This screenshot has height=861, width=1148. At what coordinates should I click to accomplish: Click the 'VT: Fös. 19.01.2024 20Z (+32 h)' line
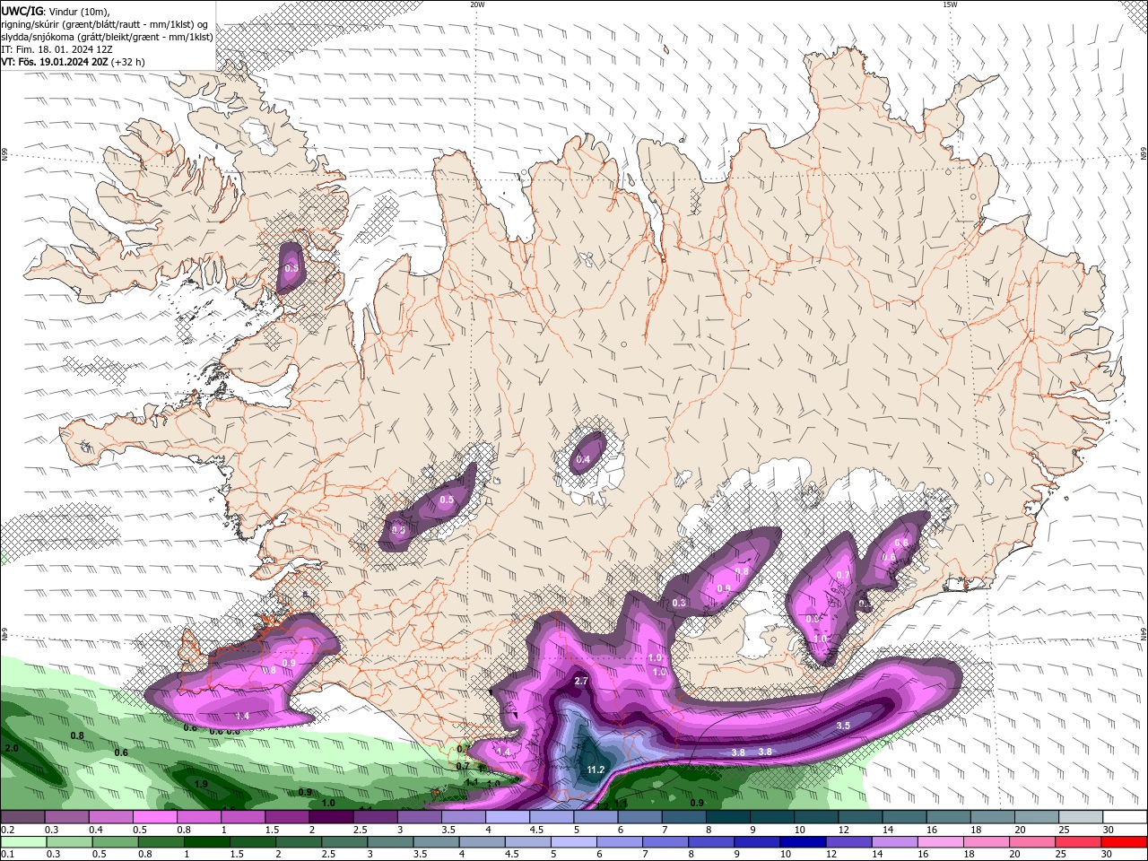tap(73, 62)
